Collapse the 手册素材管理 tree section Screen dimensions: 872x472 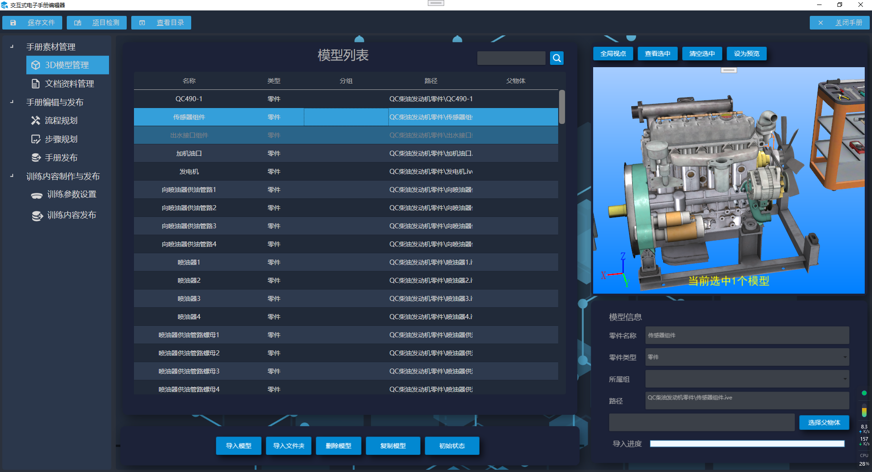pos(12,47)
